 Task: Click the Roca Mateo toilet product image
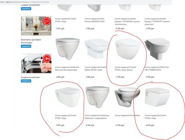point(127,97)
